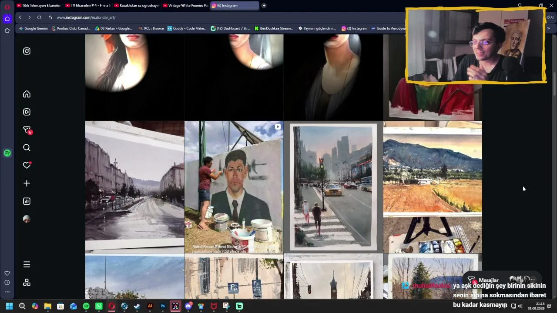This screenshot has width=557, height=313.
Task: Switch to Türk Televizyon Efsaneleri tab
Action: click(38, 6)
